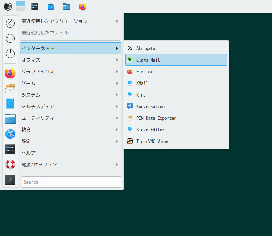The width and height of the screenshot is (272, 236).
Task: Open the sliders settings favorite in the sidebar
Action: click(x=10, y=149)
